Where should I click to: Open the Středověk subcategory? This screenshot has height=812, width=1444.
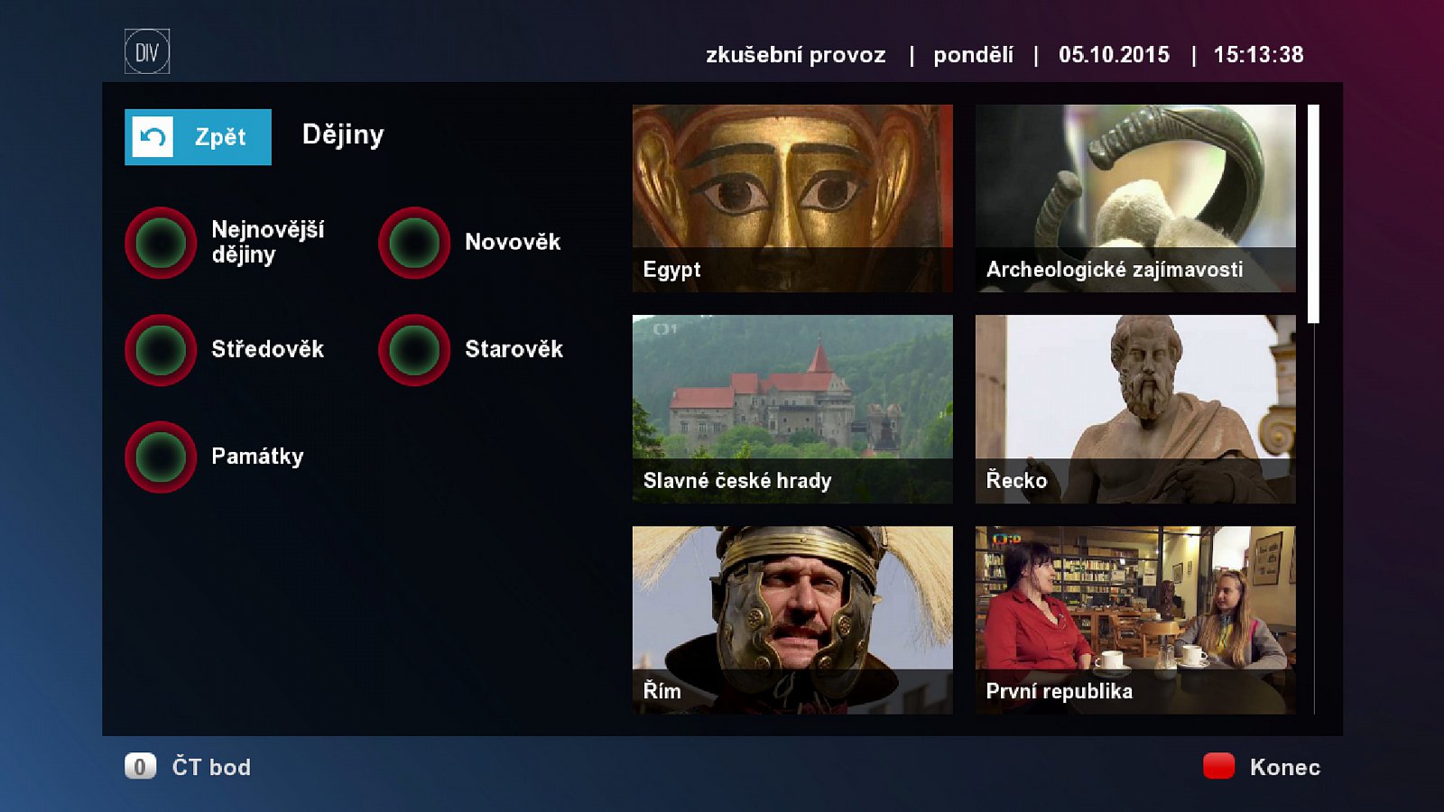(268, 350)
